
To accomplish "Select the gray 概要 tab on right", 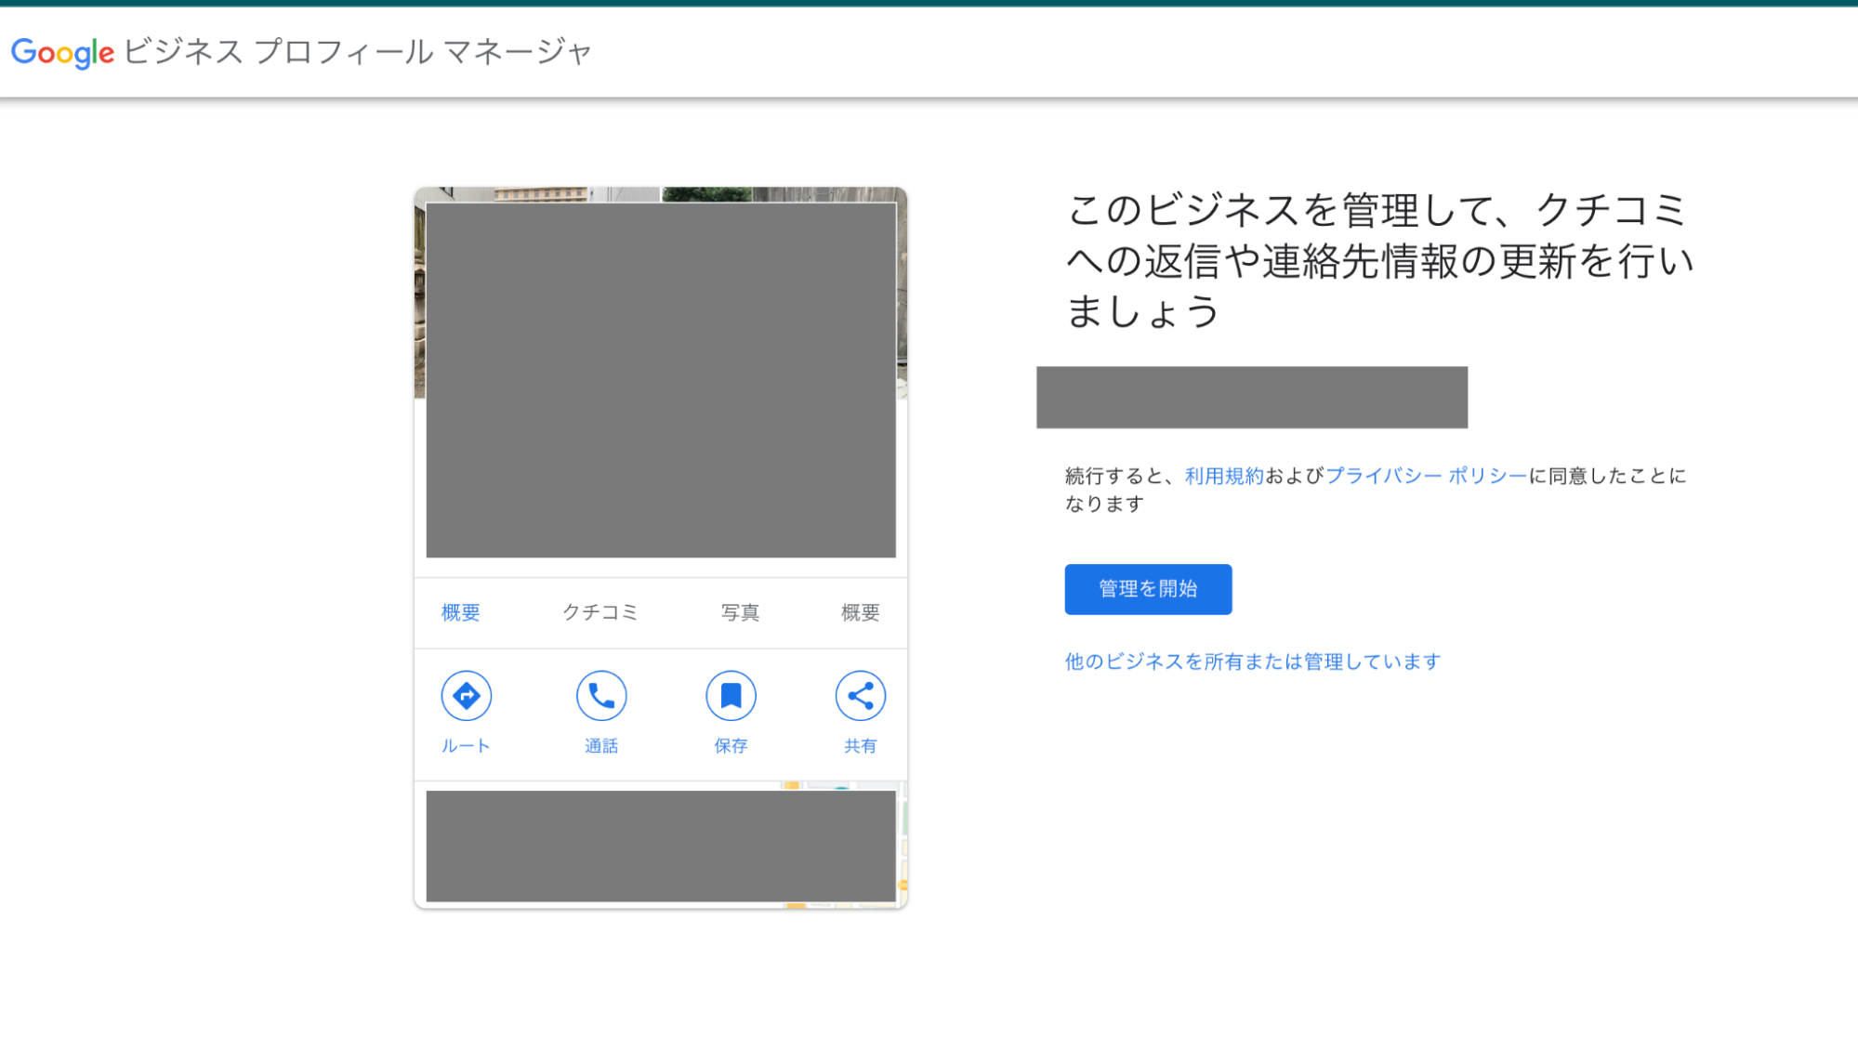I will (861, 612).
